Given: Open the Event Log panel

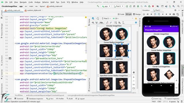Looking at the screenshot, I should (156, 98).
